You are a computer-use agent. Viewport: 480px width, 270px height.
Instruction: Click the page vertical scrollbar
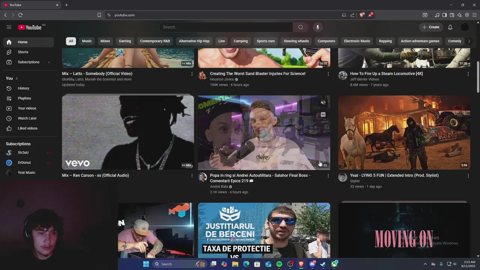478,77
